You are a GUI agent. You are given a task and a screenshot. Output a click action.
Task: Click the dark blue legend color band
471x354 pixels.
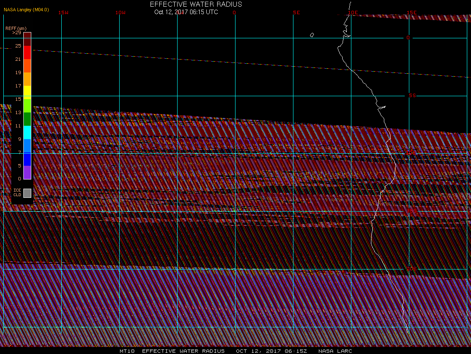click(28, 159)
